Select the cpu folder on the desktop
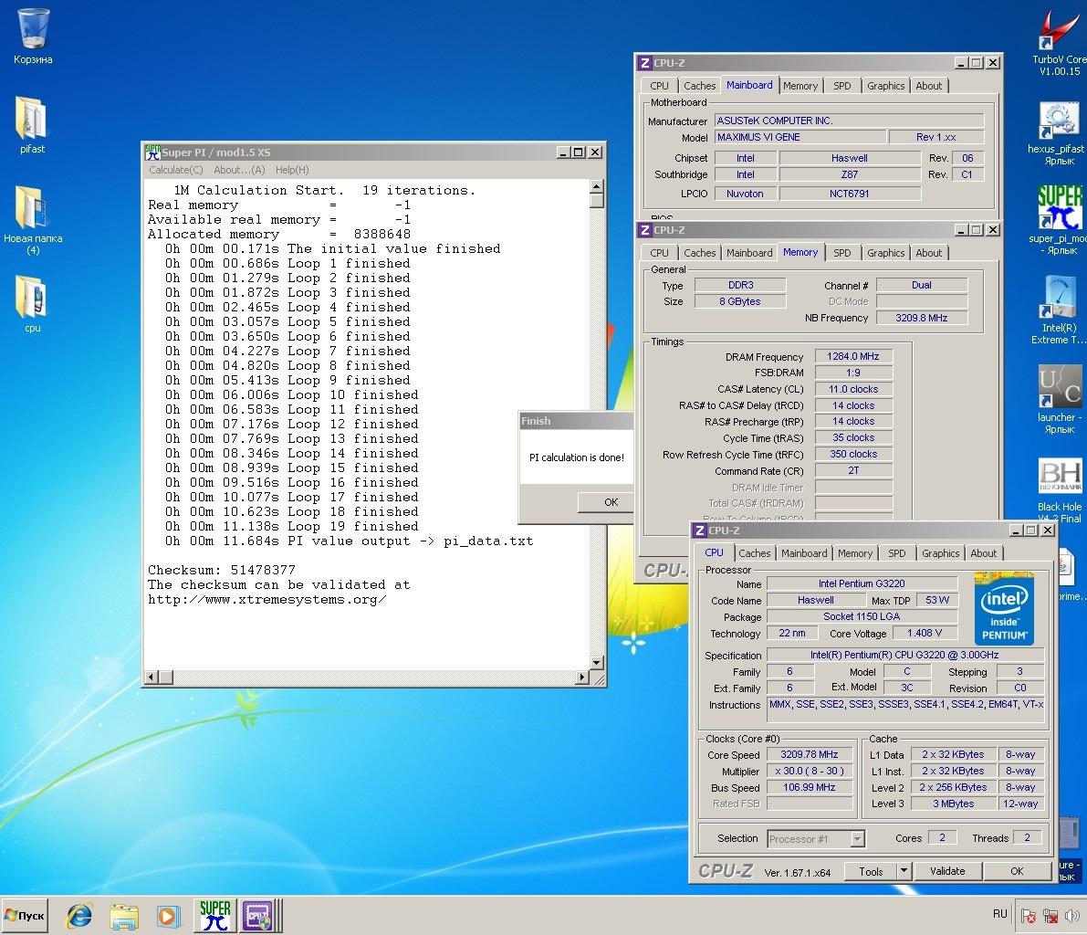1087x935 pixels. [31, 297]
